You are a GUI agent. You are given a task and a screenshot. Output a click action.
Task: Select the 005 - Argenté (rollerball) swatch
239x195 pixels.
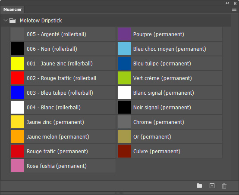[63, 34]
